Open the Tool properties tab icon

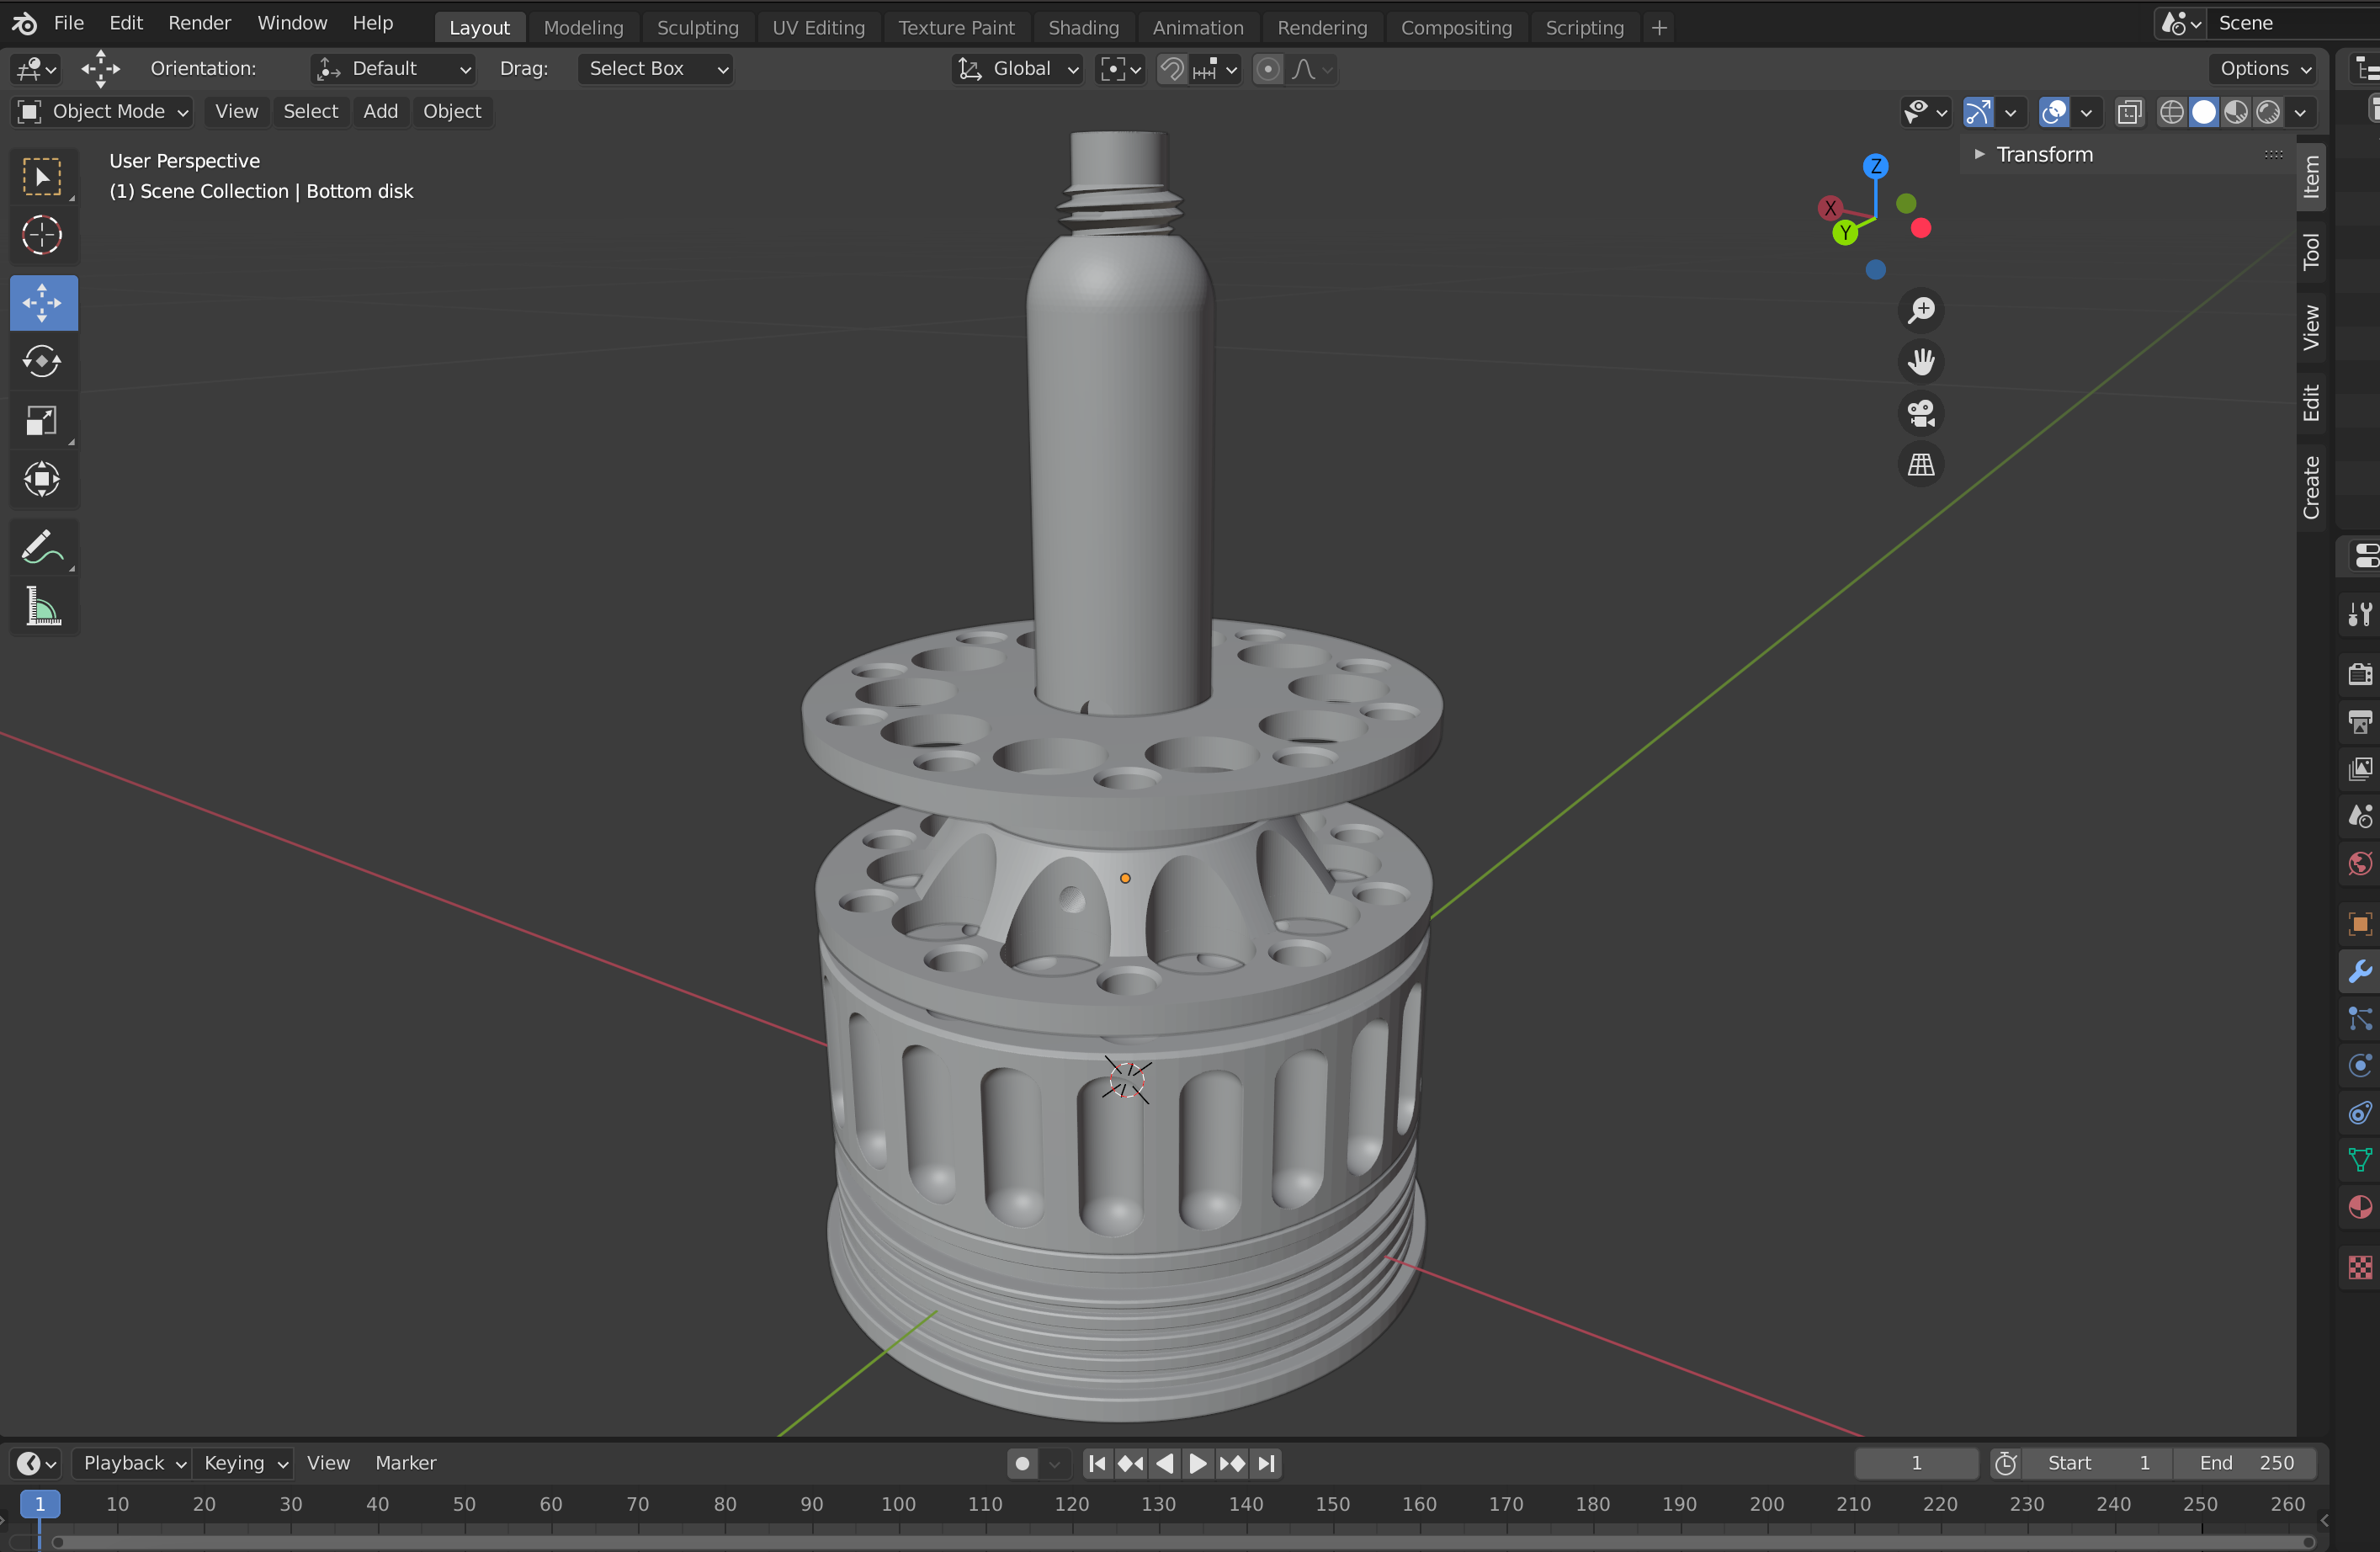[x=2360, y=613]
